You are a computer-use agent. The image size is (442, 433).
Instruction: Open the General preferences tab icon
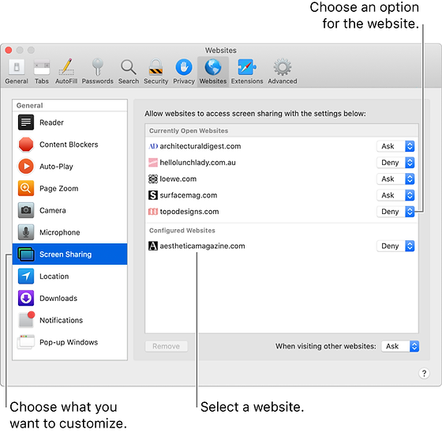[17, 67]
